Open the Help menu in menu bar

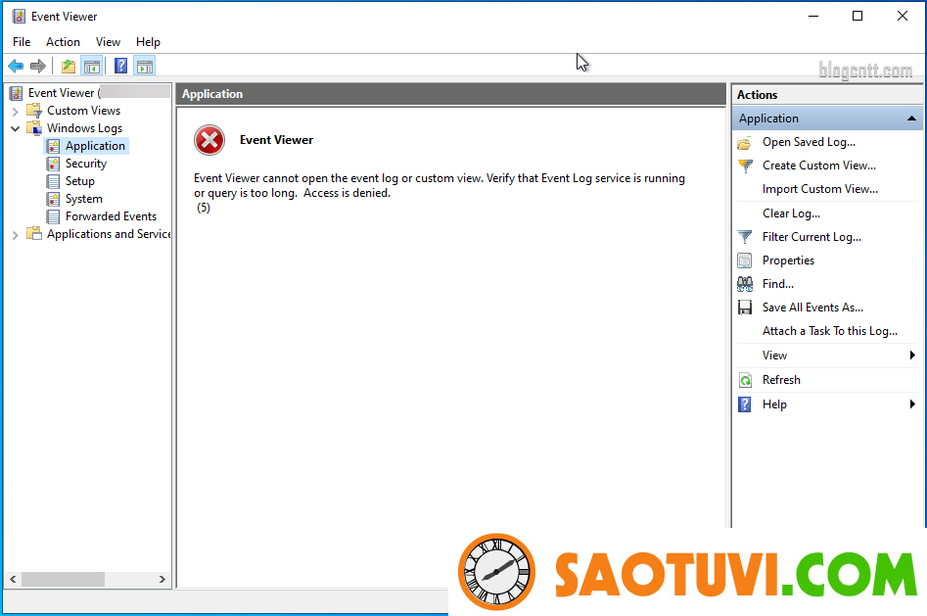click(148, 42)
